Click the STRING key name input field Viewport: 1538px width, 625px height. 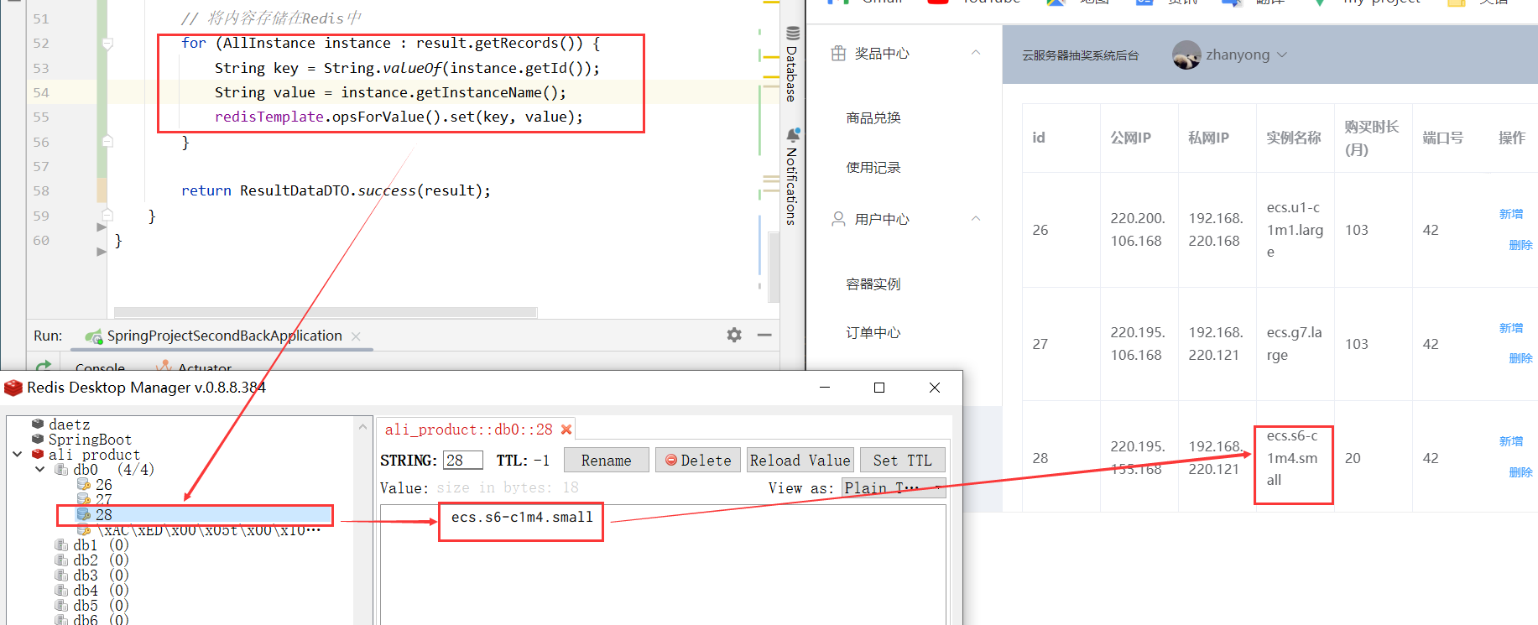[463, 460]
